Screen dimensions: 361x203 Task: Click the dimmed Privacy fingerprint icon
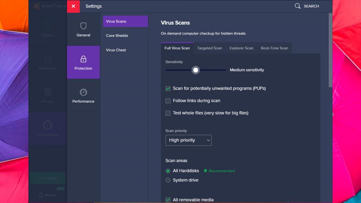pyautogui.click(x=47, y=92)
